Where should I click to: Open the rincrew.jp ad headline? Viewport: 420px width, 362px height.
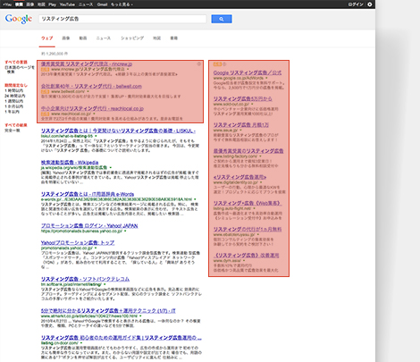click(x=87, y=63)
